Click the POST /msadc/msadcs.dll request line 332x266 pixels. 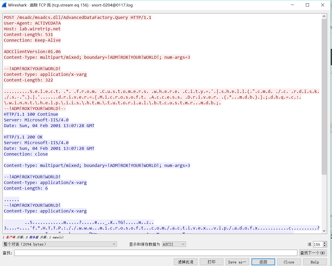coord(78,17)
